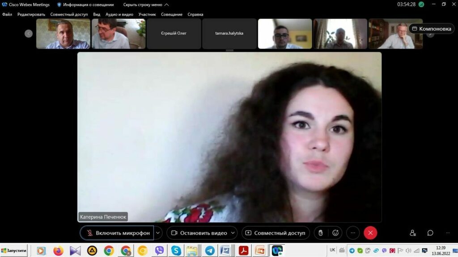Open the participants panel icon
Image resolution: width=458 pixels, height=257 pixels.
(413, 233)
